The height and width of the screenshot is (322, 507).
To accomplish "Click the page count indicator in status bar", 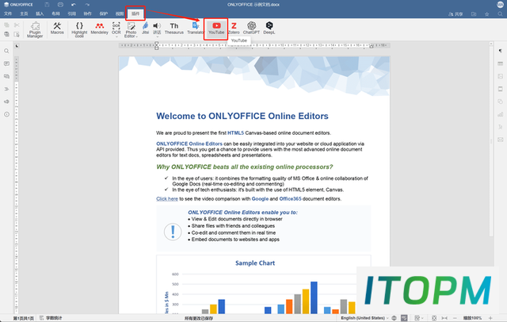I will (23, 318).
